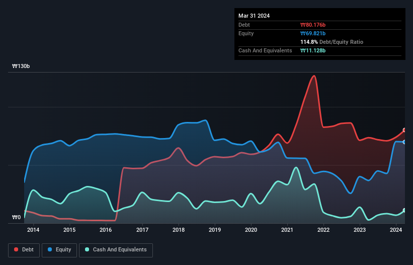Screen dimensions: 413x265
Task: Toggle the Cash And Equivalents legend button
Action: click(x=116, y=250)
